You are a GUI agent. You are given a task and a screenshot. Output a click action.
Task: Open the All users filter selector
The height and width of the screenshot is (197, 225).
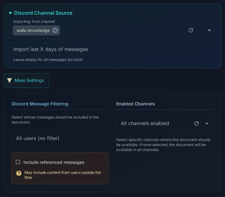(60, 138)
